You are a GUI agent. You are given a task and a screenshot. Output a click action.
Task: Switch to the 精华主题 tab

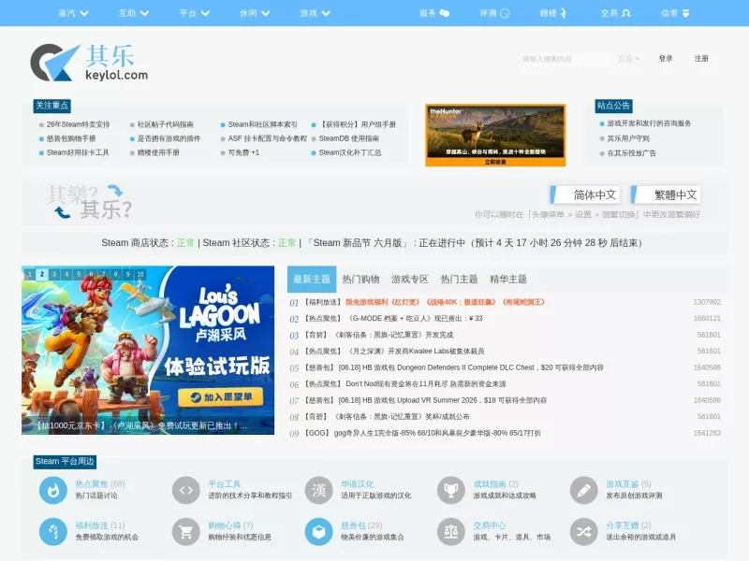508,279
